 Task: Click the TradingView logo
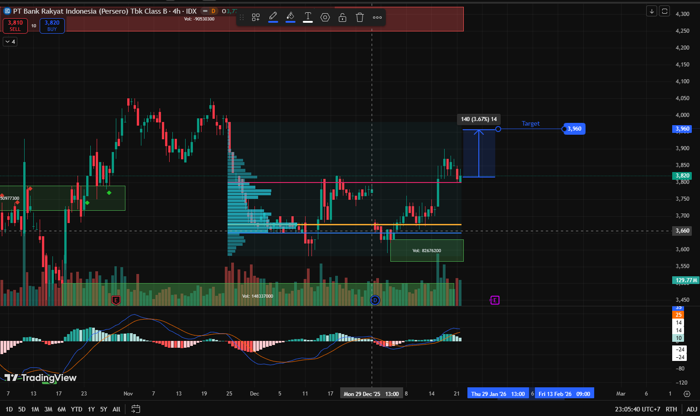click(41, 378)
